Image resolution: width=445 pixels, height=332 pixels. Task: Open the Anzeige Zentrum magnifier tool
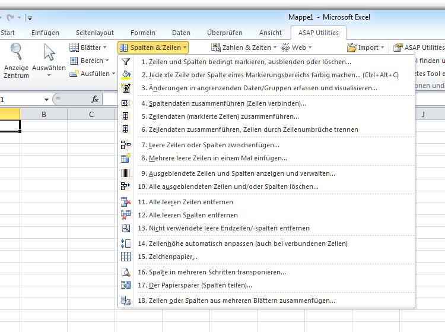16,61
